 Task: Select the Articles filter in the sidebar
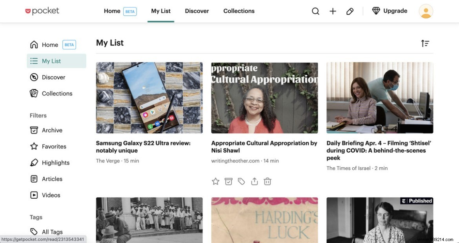tap(52, 179)
